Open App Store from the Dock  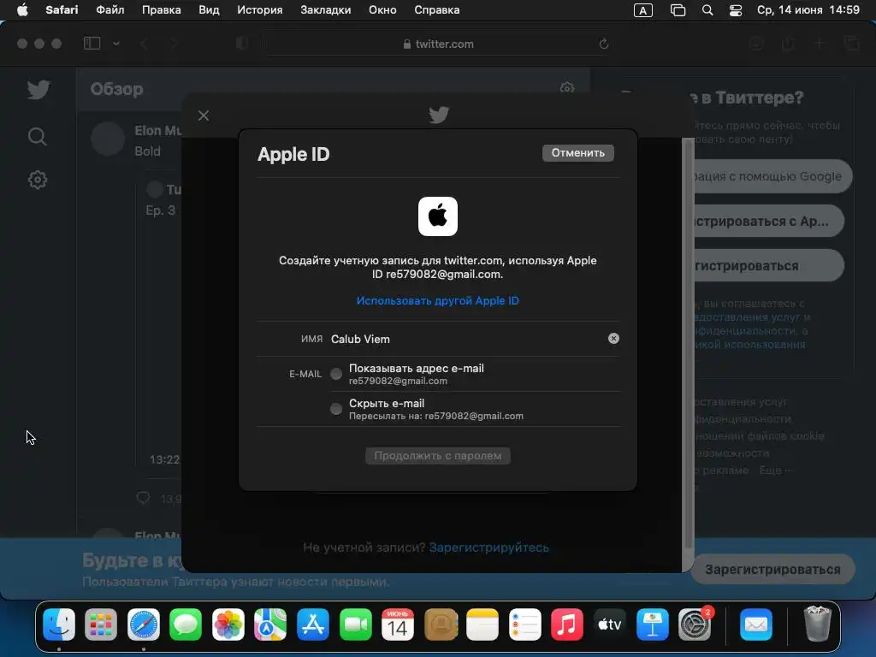pos(313,624)
